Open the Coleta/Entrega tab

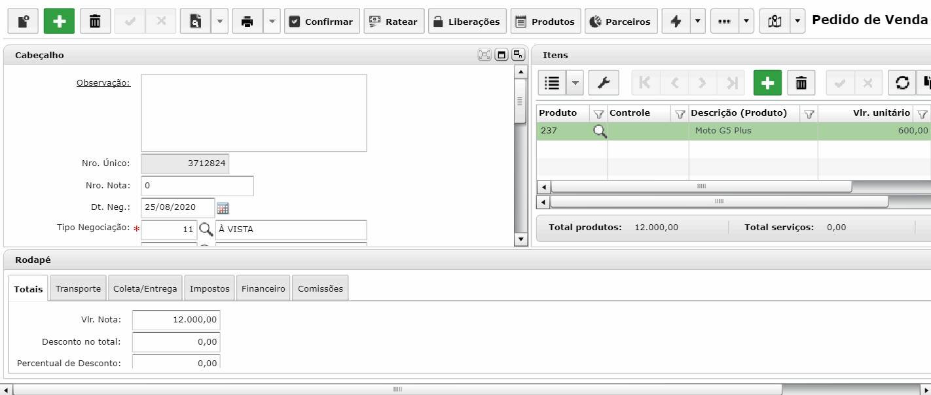[145, 288]
